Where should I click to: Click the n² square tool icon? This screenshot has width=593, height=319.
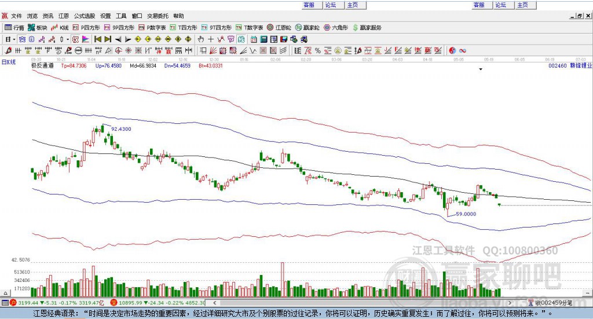point(98,50)
